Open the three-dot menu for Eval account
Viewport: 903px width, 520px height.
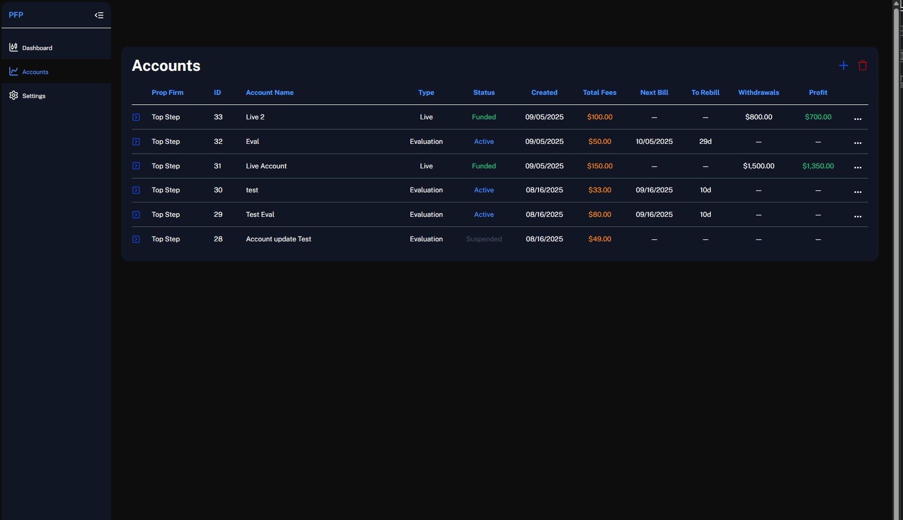click(x=858, y=143)
